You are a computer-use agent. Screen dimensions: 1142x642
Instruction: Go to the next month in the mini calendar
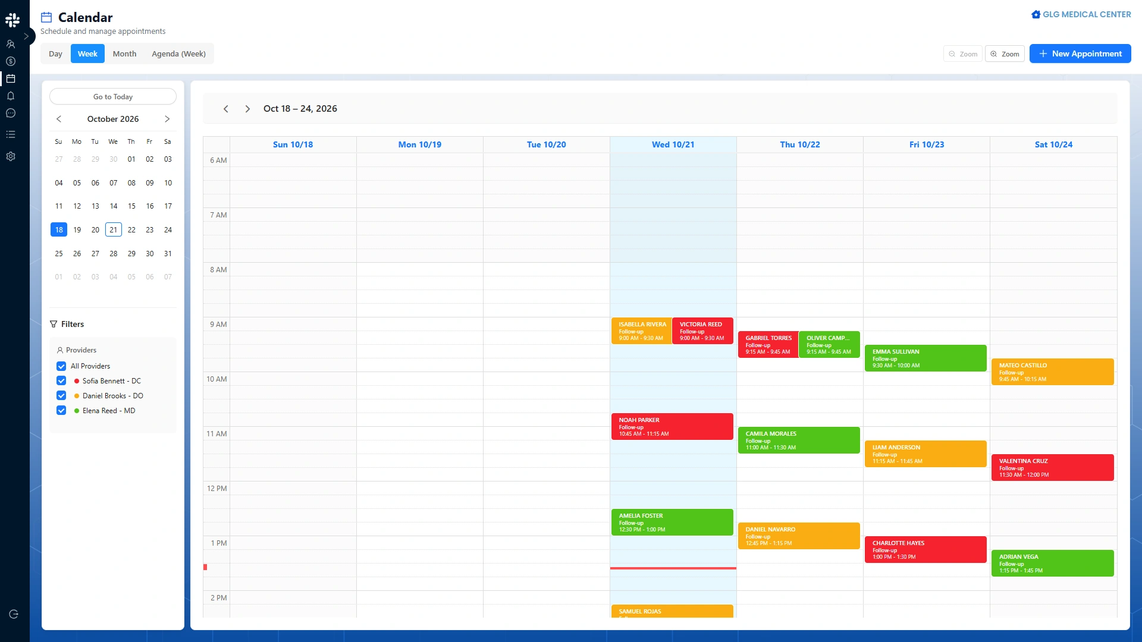pyautogui.click(x=167, y=119)
